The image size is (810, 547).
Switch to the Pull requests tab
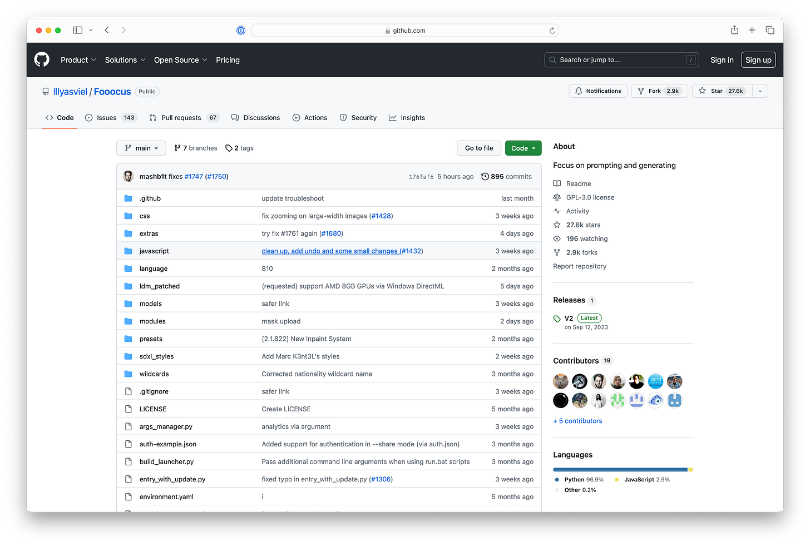184,118
